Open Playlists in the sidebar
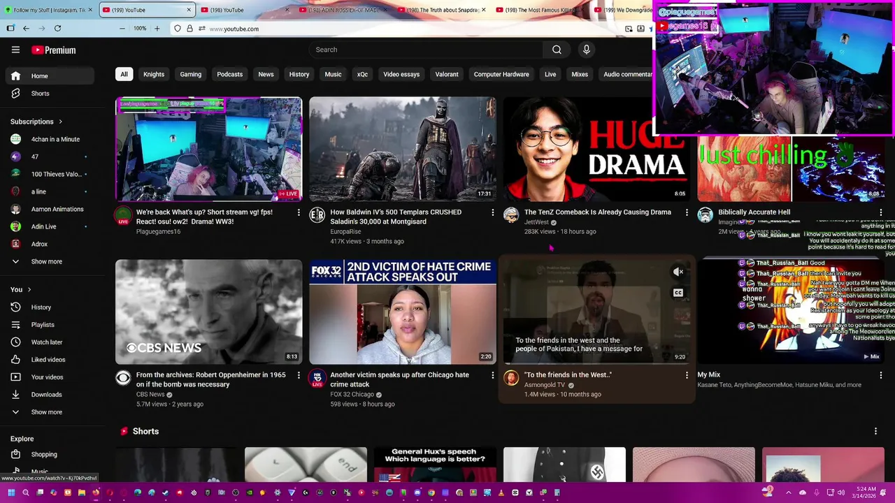The image size is (895, 503). pos(50,325)
